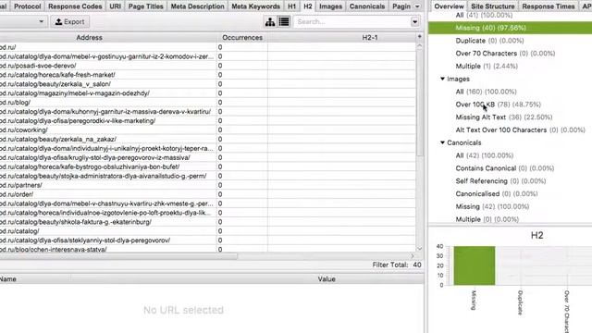
Task: Click horizontal scrollbar under URL table
Action: [x=118, y=256]
